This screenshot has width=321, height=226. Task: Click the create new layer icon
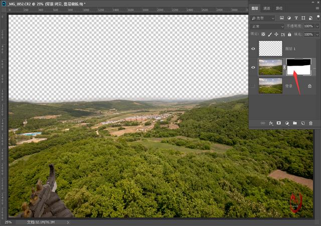click(303, 123)
